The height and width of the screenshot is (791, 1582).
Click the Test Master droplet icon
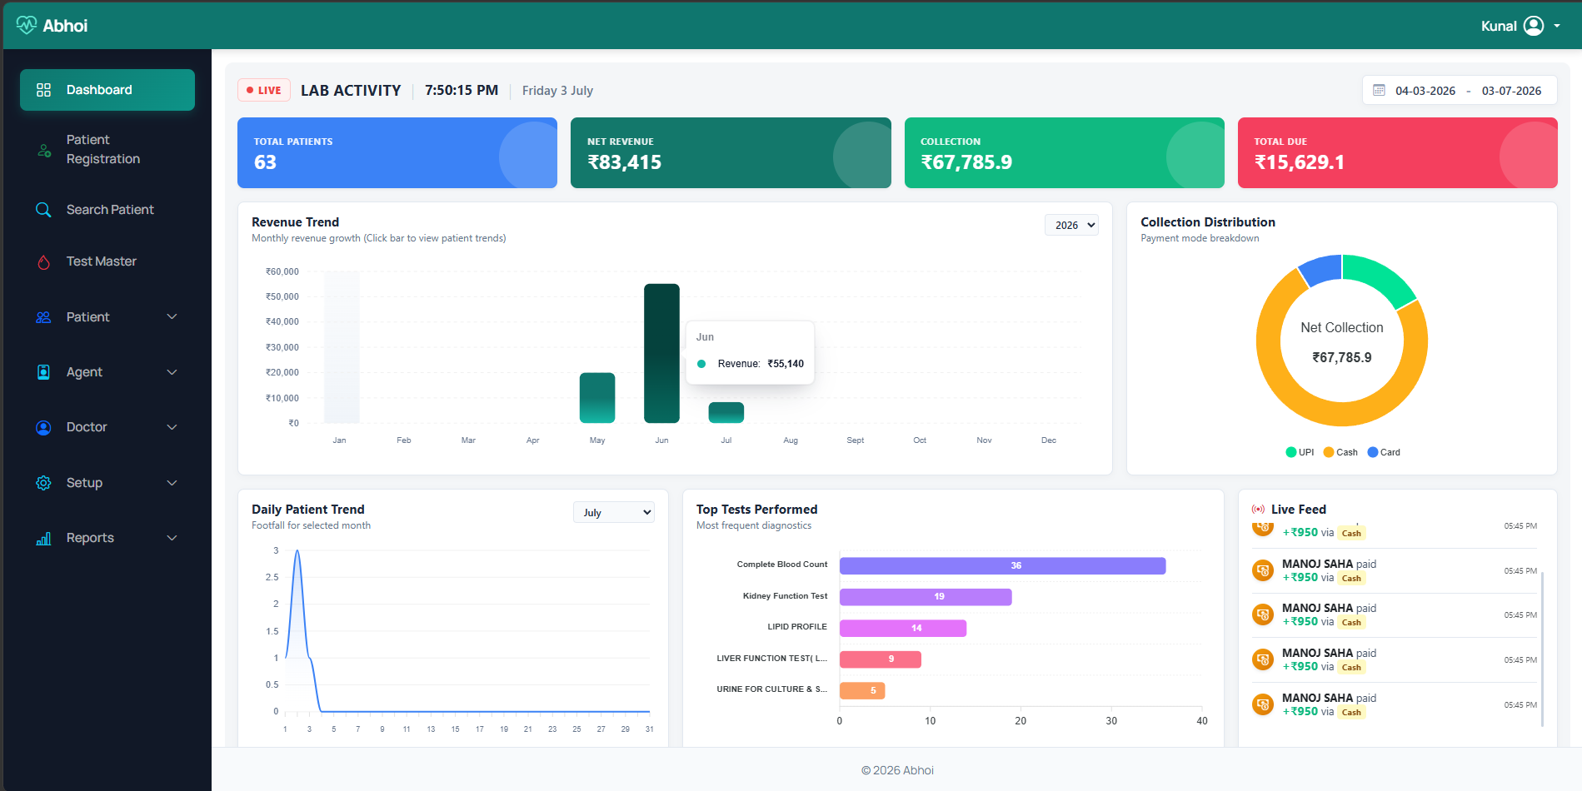tap(44, 261)
